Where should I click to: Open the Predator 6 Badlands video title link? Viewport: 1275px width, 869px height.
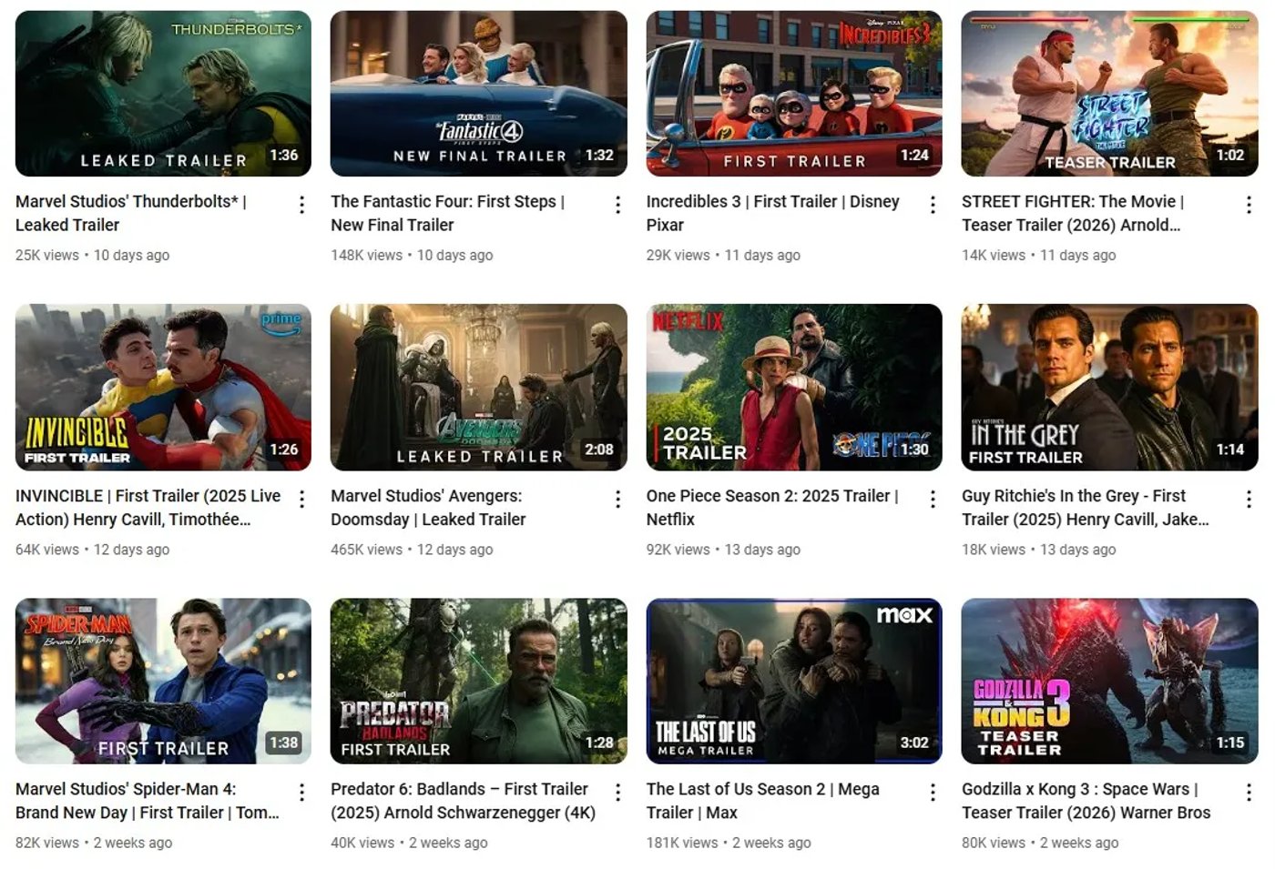(x=459, y=801)
